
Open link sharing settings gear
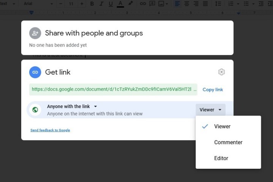(x=221, y=72)
